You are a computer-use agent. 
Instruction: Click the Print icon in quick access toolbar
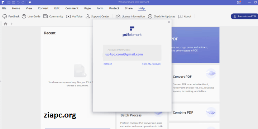[x=14, y=2]
